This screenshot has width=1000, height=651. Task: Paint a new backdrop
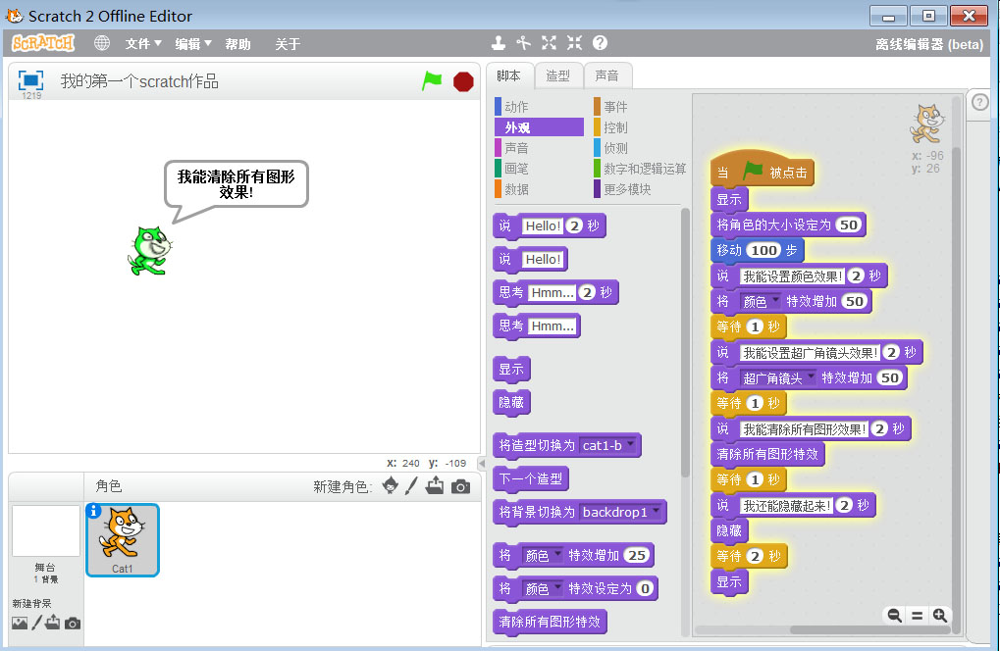(x=37, y=623)
